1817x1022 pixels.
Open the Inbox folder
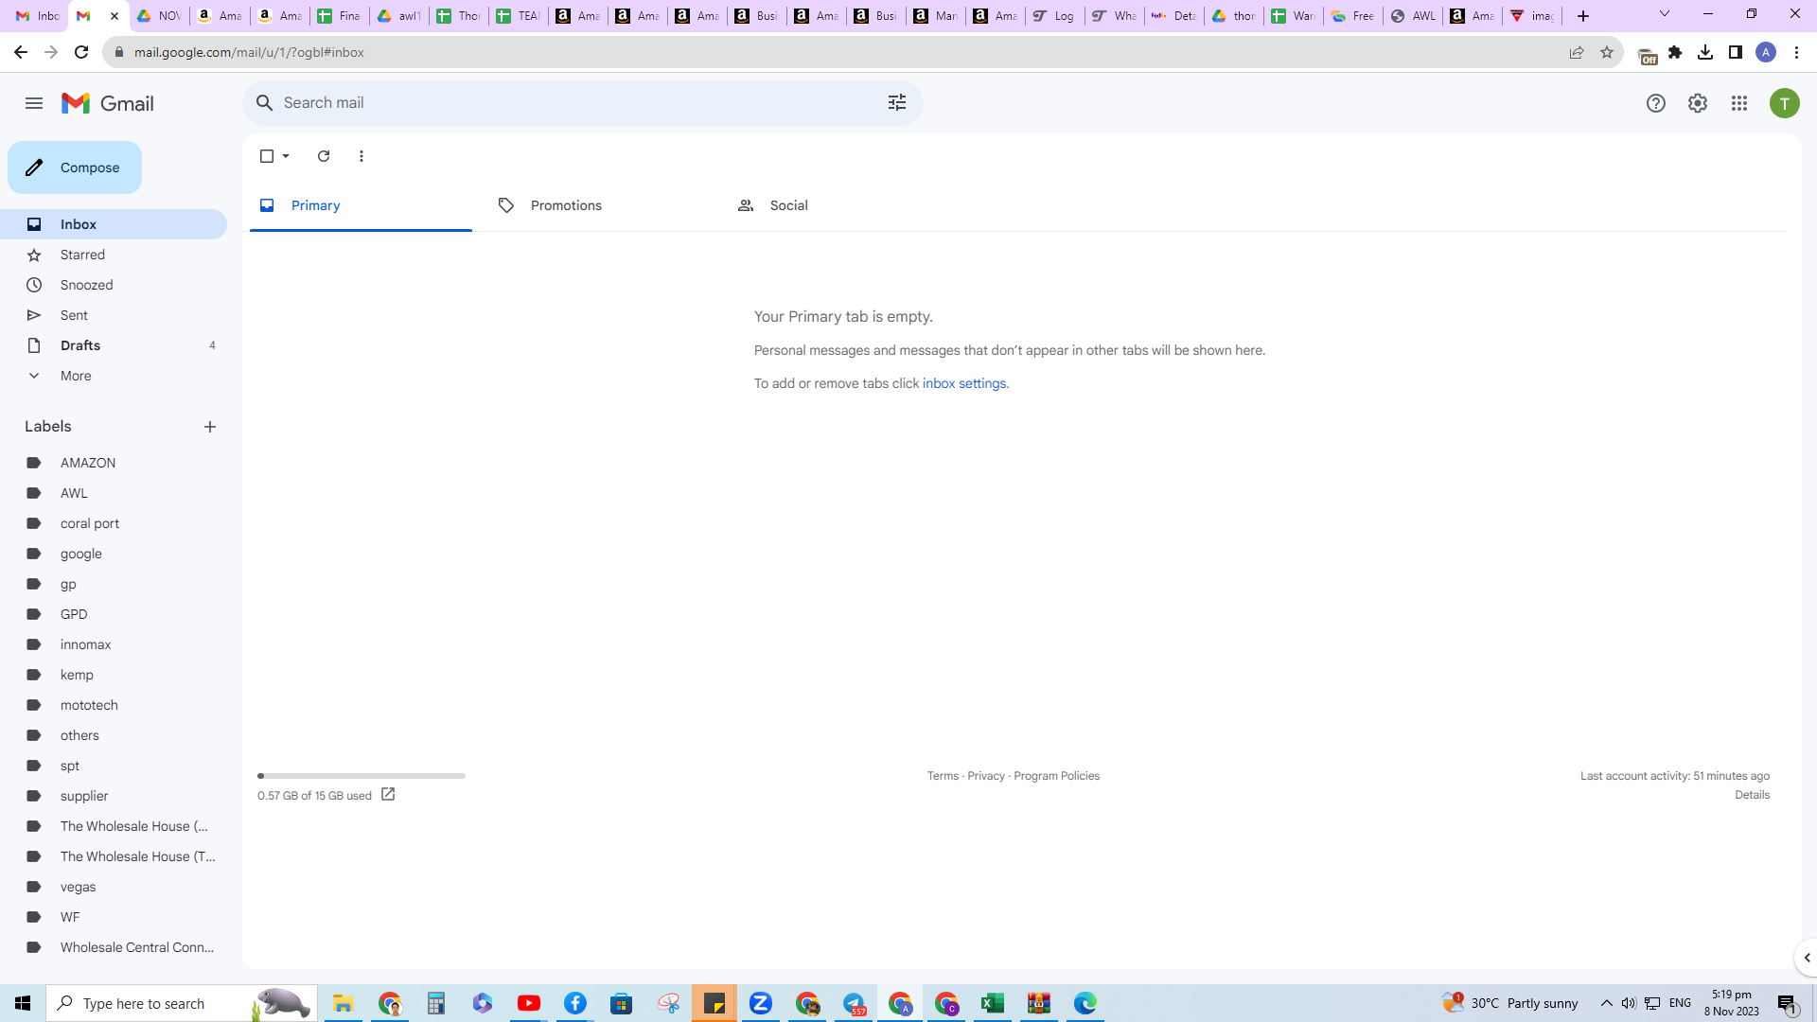click(114, 224)
